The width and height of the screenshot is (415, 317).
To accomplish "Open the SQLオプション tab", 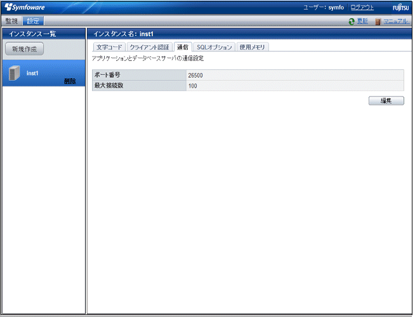I will pyautogui.click(x=214, y=47).
